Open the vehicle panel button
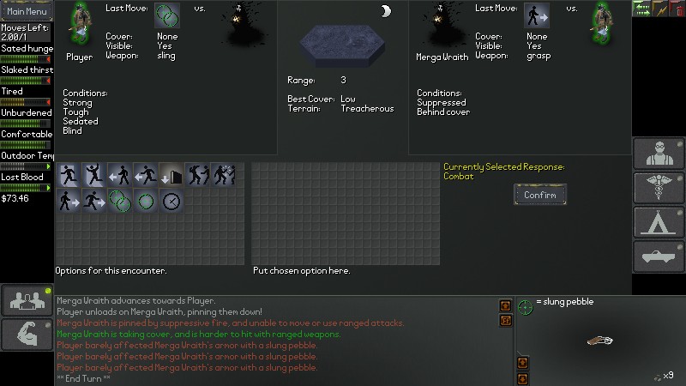 [659, 256]
